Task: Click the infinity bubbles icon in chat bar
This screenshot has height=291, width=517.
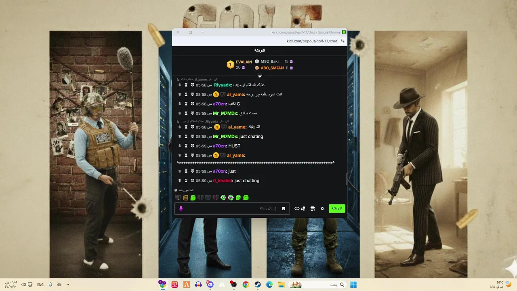Action: 300,209
